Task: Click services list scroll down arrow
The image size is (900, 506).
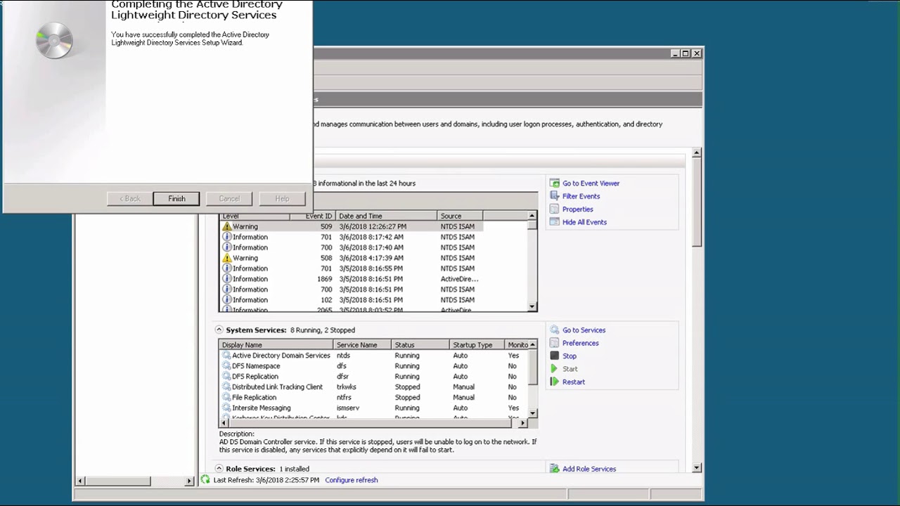Action: pyautogui.click(x=532, y=413)
